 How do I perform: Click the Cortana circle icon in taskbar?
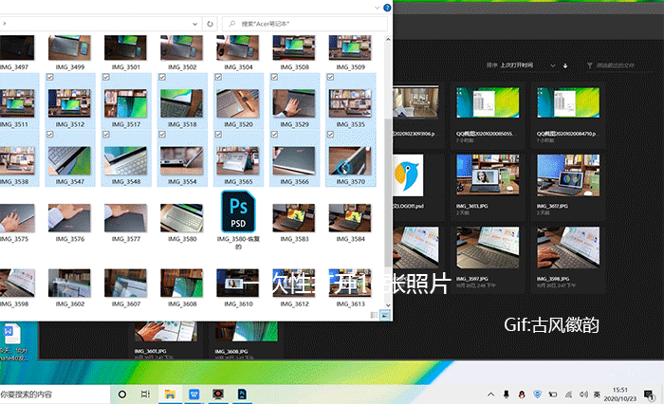coord(122,394)
